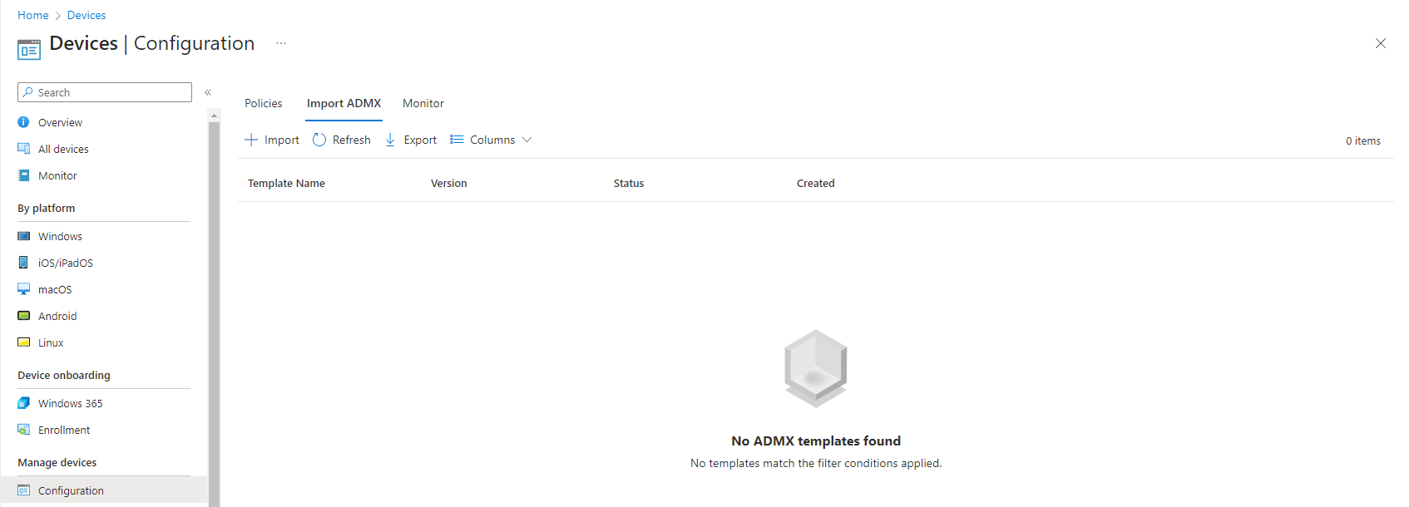Screen dimensions: 1409x507
Task: Click the Refresh circular arrow icon
Action: 319,140
